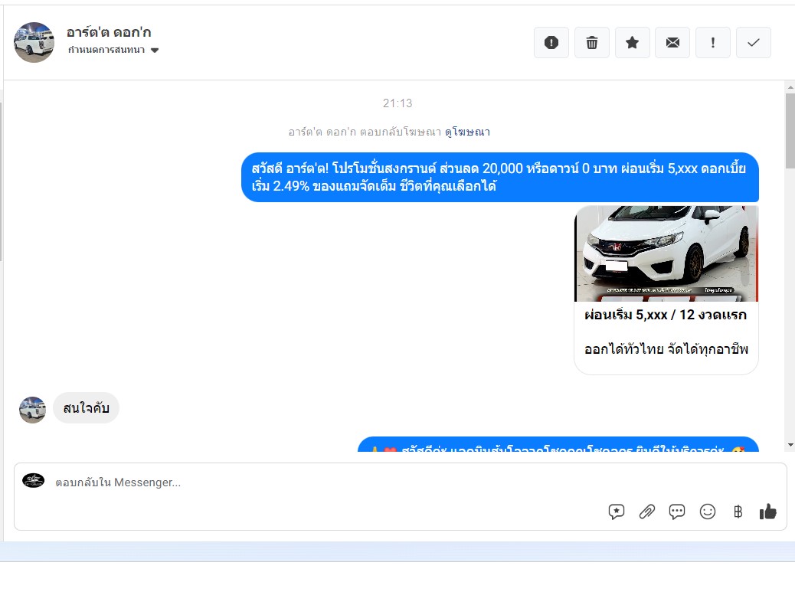This screenshot has width=795, height=595.
Task: Mark conversation as spam with the exclamation circle icon
Action: coord(551,43)
